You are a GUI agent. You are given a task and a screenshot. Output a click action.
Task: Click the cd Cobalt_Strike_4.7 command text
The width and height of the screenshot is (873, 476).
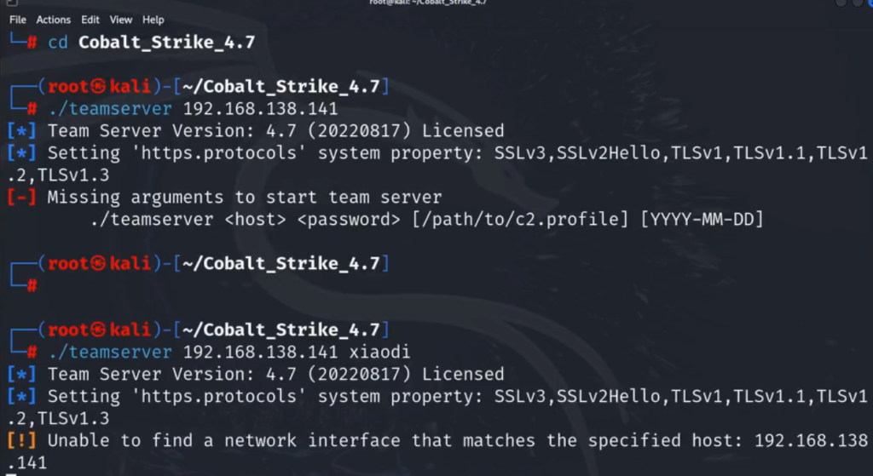click(x=152, y=43)
